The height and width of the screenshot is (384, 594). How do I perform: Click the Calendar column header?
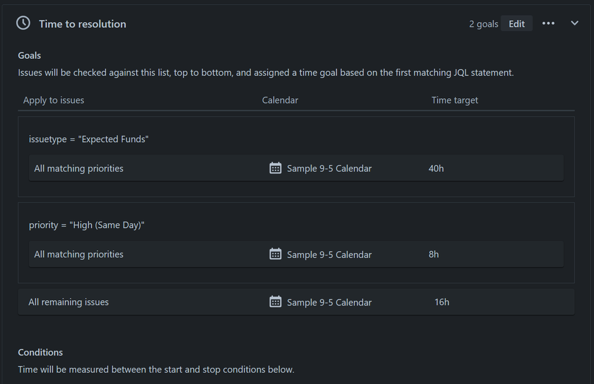coord(280,100)
